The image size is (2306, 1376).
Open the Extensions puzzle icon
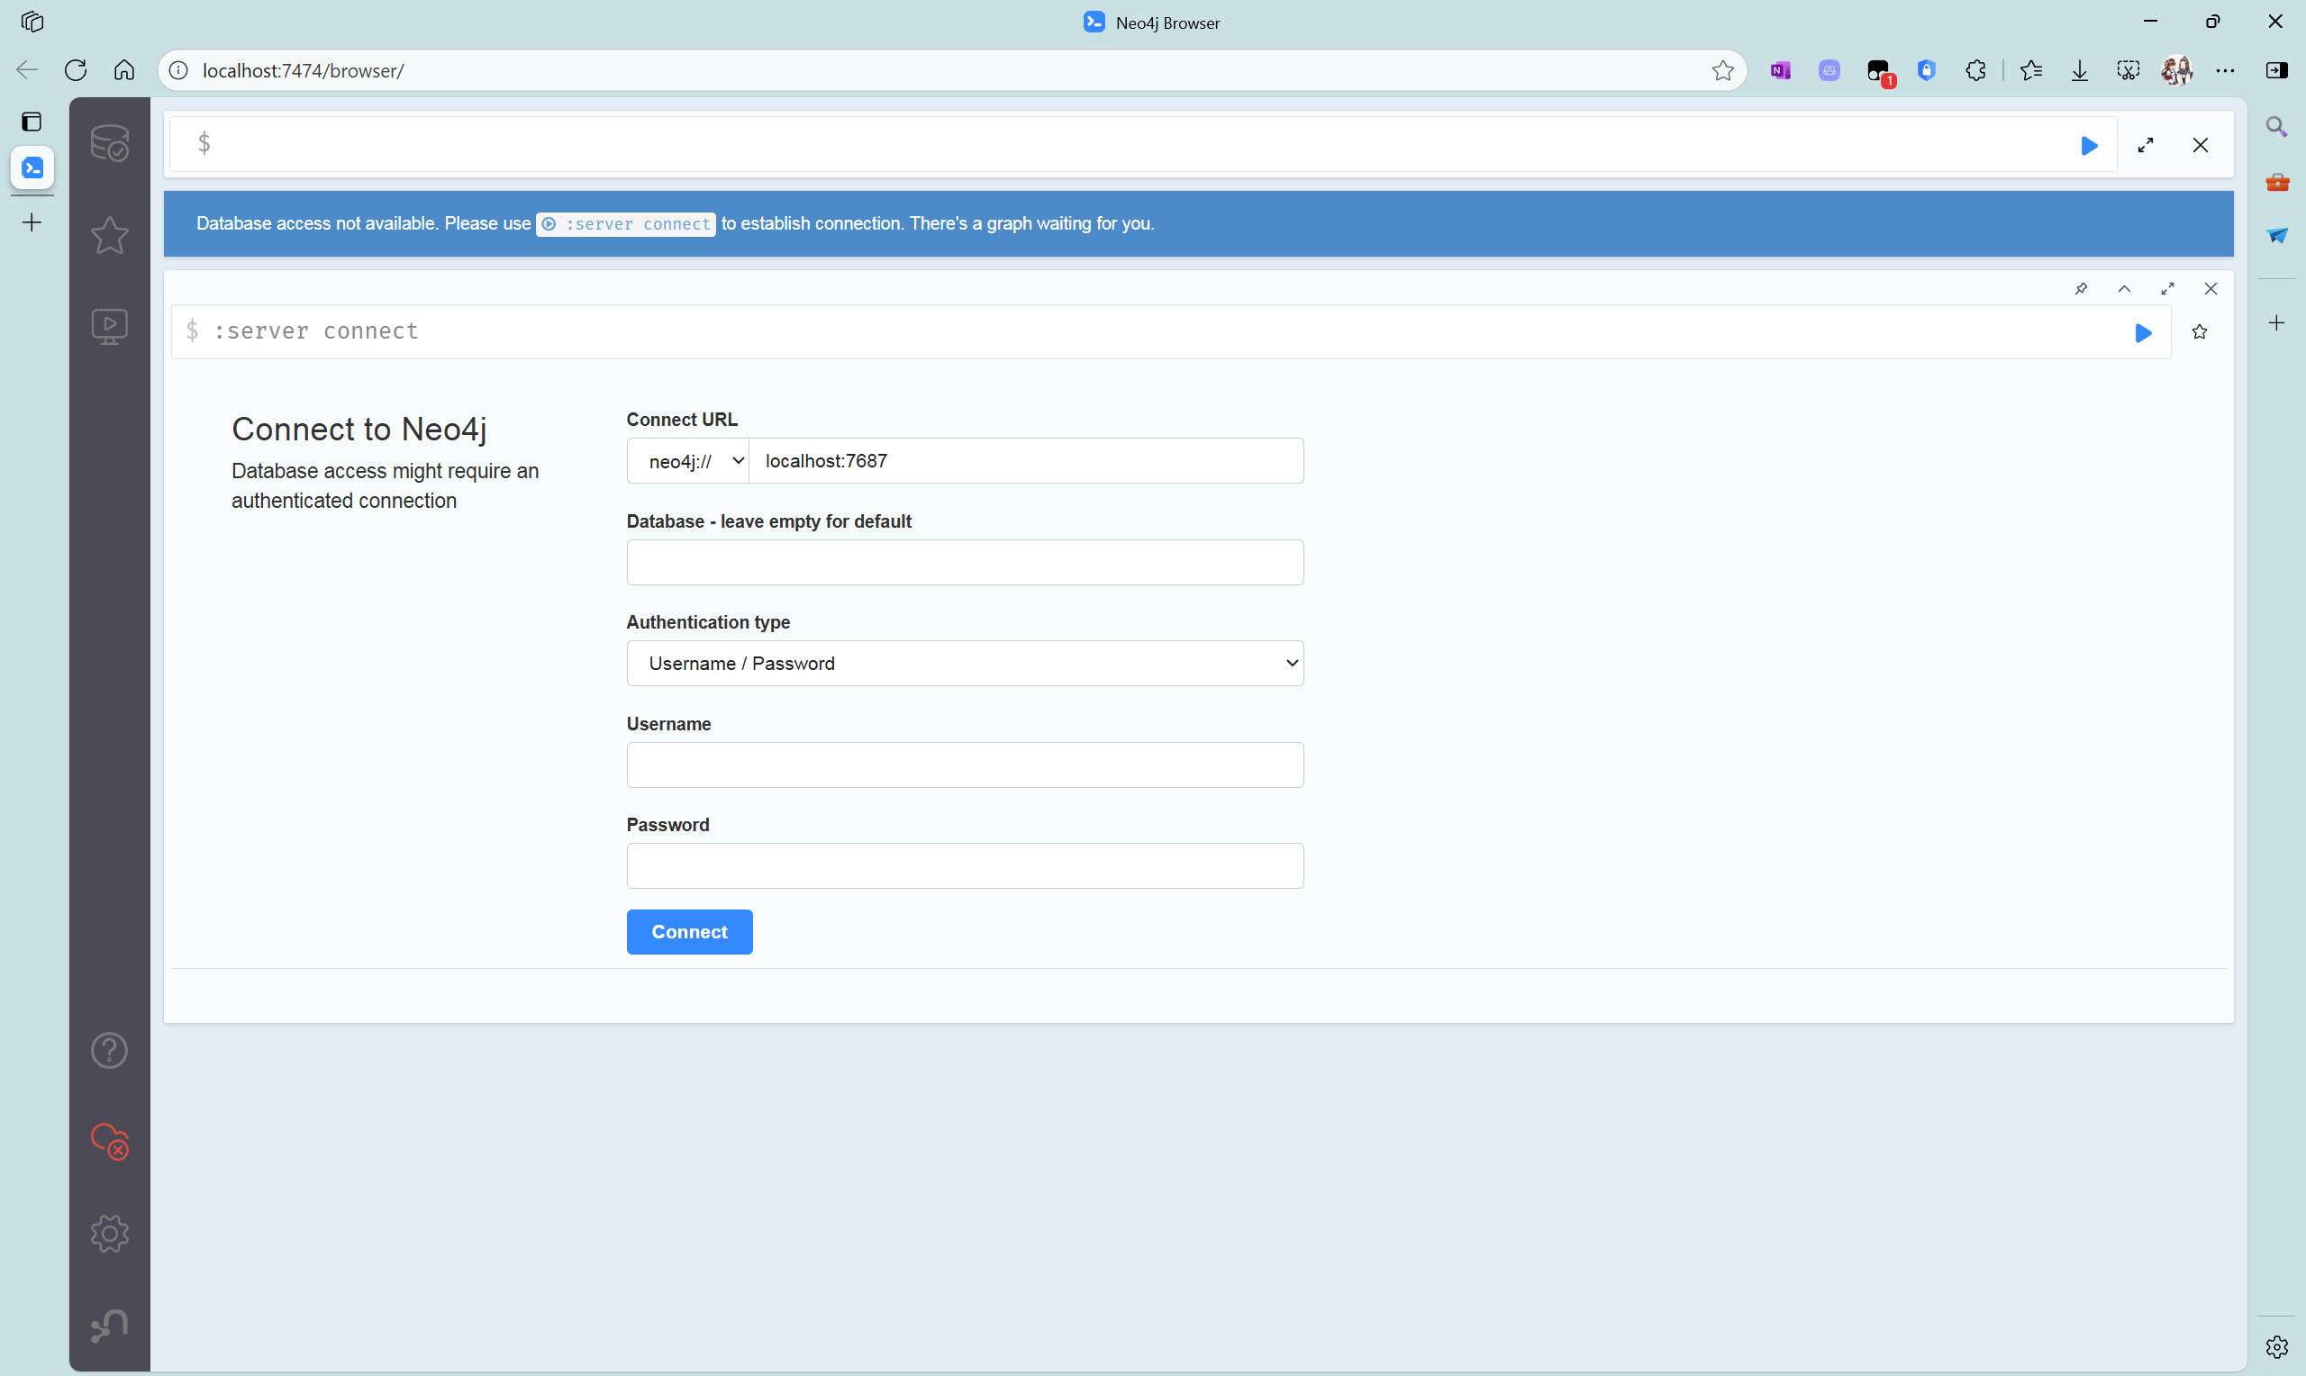(x=1976, y=70)
